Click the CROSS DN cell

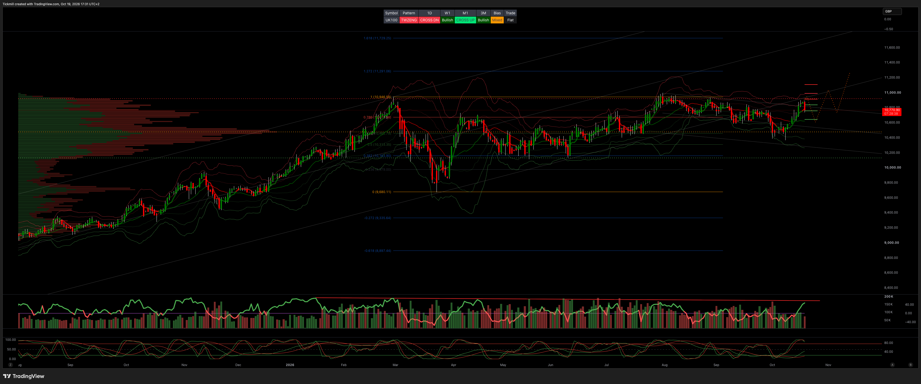(430, 20)
